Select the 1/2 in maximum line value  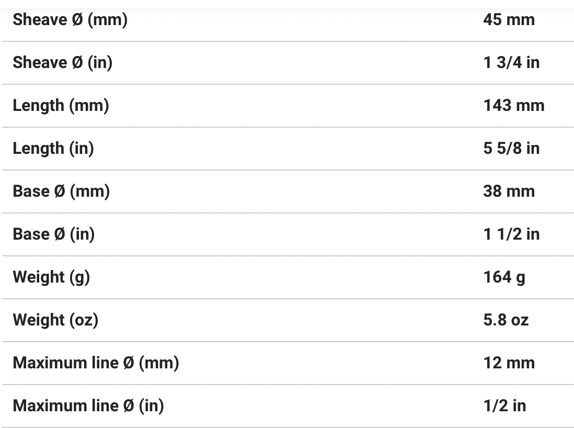click(x=504, y=406)
